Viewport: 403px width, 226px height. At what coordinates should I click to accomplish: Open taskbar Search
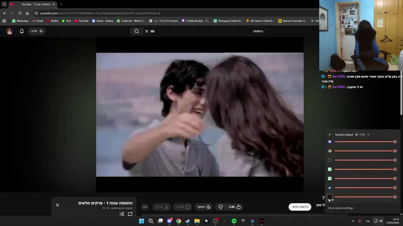[x=151, y=221]
